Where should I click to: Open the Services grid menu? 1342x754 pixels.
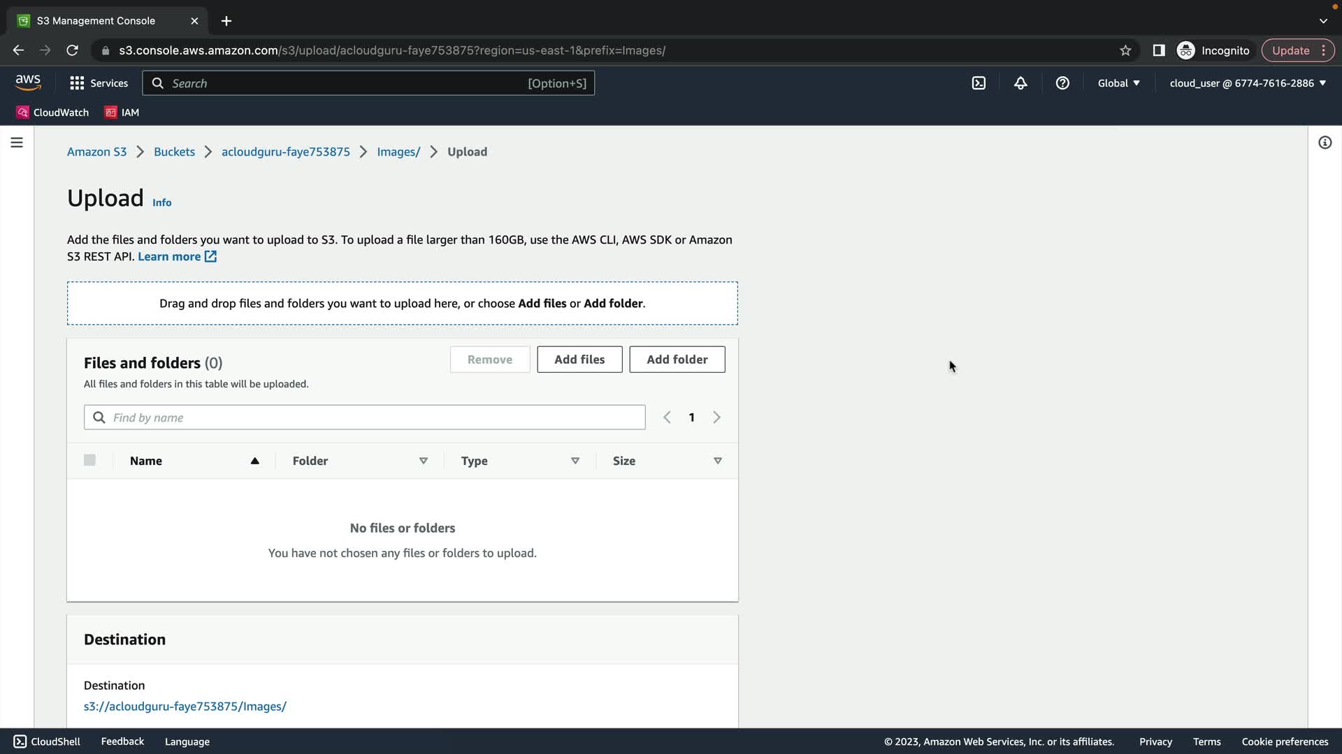99,83
